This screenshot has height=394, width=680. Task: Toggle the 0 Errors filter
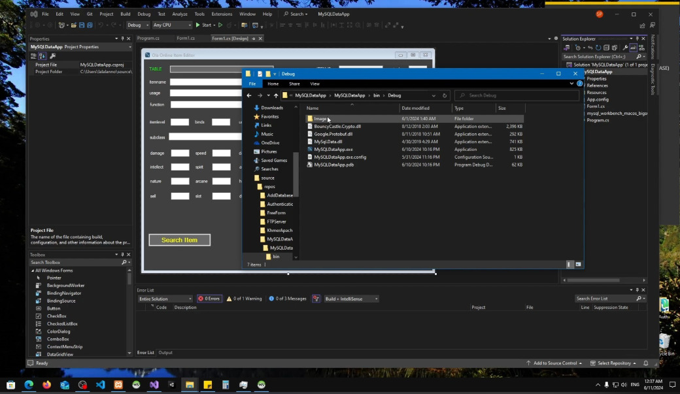tap(209, 299)
